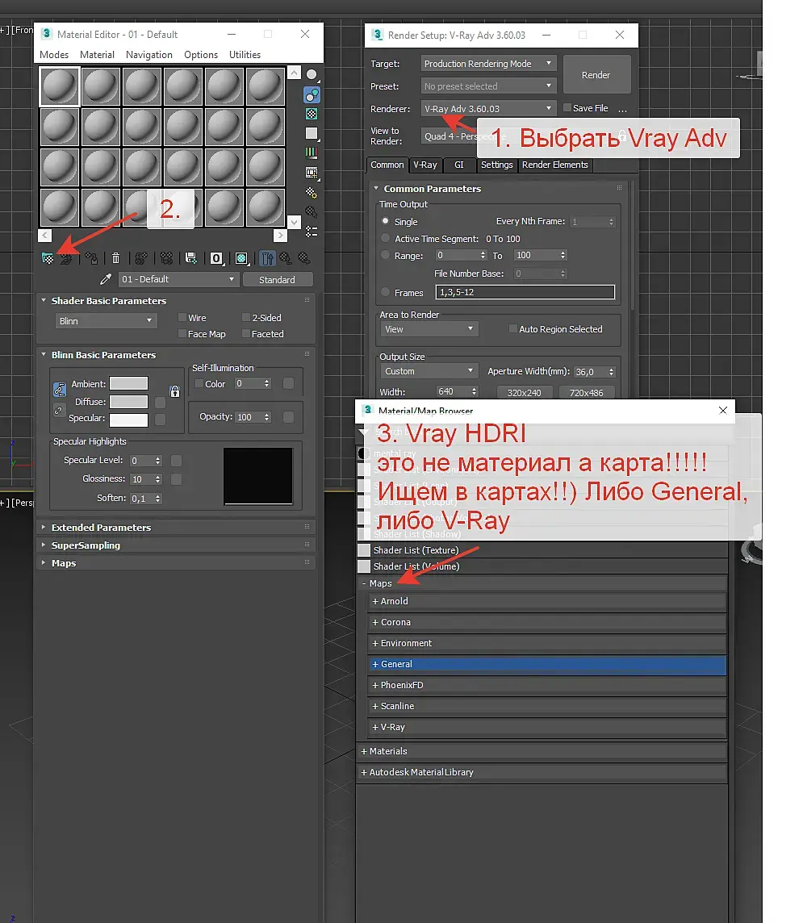Image resolution: width=803 pixels, height=923 pixels.
Task: Toggle the Diffuse-Specular color lock icon
Action: (x=58, y=411)
